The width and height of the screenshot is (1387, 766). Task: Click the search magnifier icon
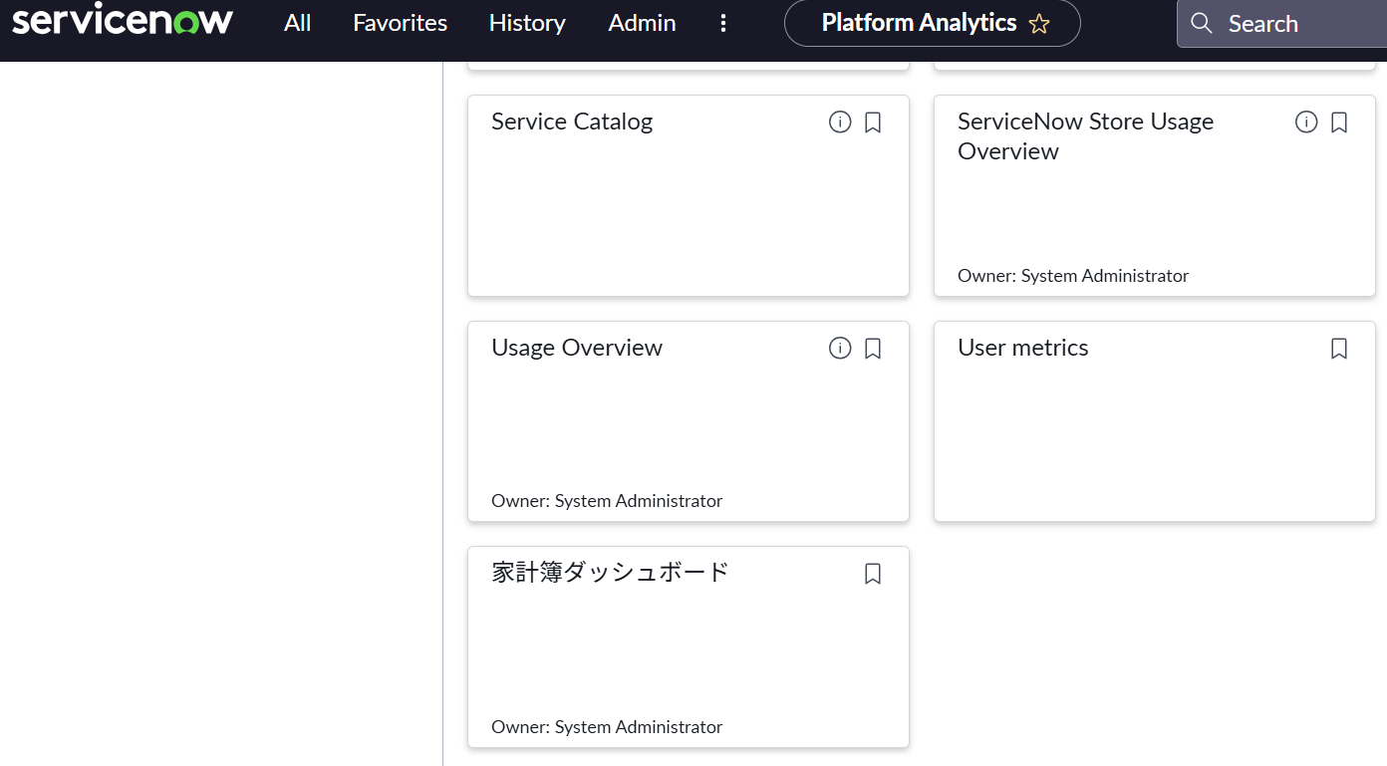(1202, 23)
